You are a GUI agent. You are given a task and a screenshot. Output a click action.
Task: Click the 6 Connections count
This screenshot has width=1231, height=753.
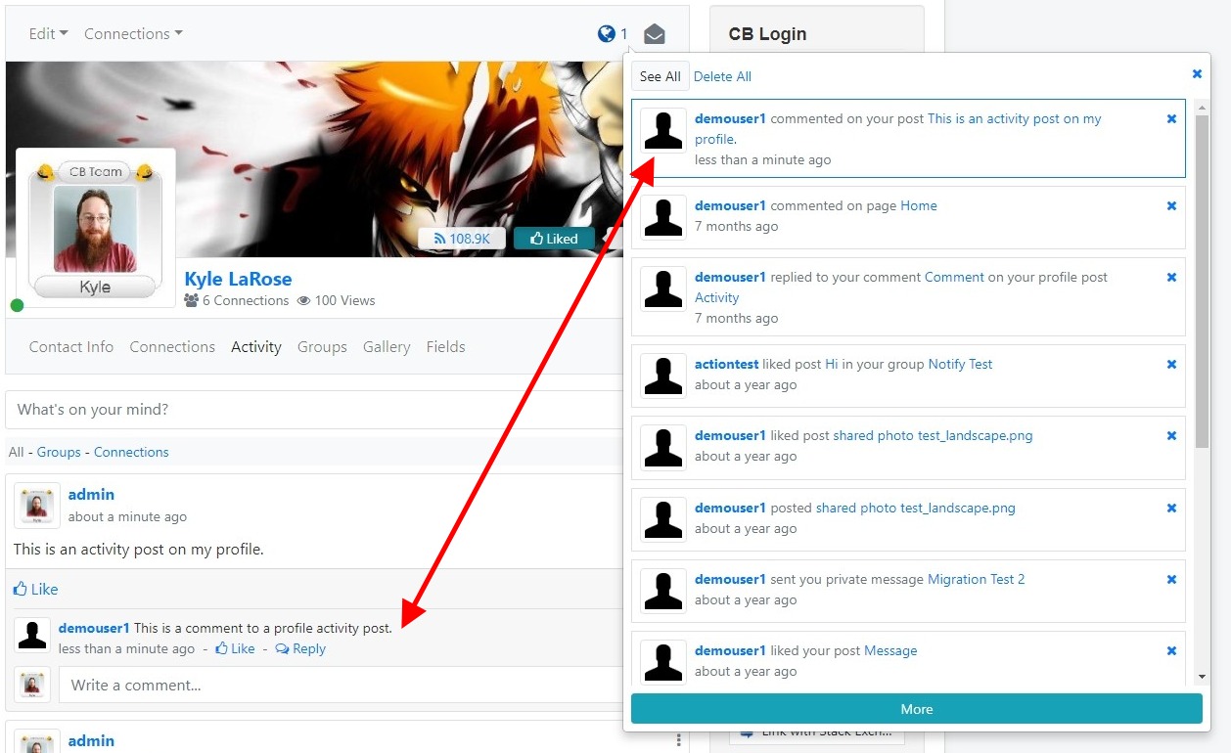point(236,300)
